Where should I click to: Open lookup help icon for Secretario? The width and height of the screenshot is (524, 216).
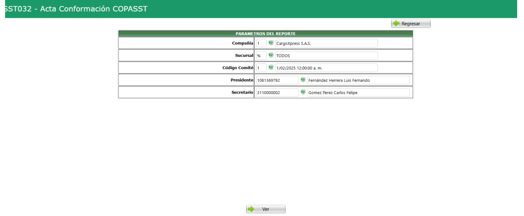pyautogui.click(x=303, y=92)
